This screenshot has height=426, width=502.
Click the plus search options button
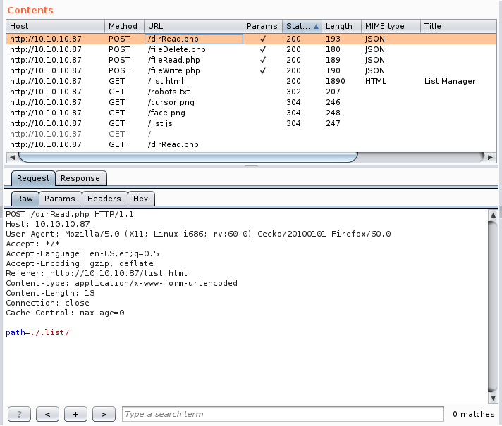pos(75,414)
